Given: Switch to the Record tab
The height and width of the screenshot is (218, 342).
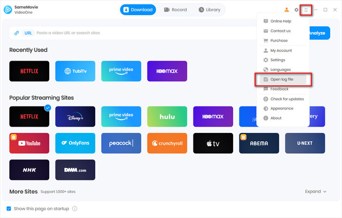Looking at the screenshot, I should coord(175,10).
